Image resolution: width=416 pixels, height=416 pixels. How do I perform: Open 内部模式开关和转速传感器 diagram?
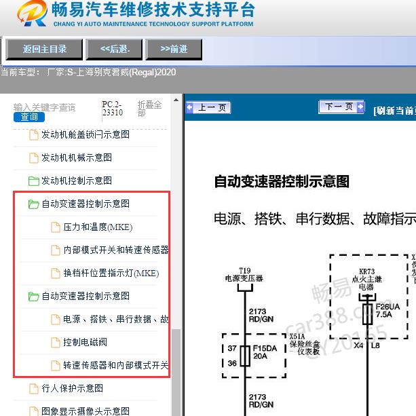tap(116, 250)
